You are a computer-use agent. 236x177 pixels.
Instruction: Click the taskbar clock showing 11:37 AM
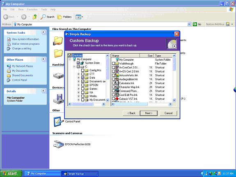[228, 174]
